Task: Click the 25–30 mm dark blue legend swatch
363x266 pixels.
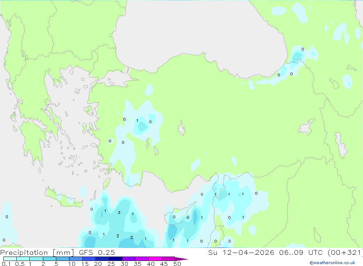Action: [115, 259]
